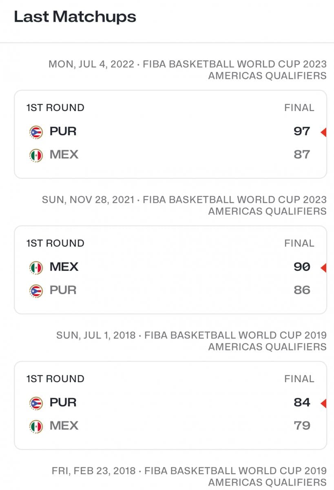
Task: Select MEX team name in Jul 1, 2018 game
Action: point(64,426)
